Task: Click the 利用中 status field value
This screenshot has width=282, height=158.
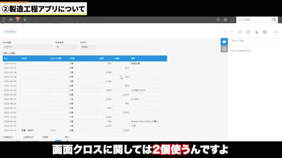Action: pos(88,47)
